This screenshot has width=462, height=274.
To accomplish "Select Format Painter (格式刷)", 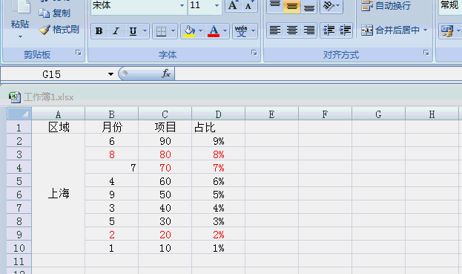I will pyautogui.click(x=59, y=30).
